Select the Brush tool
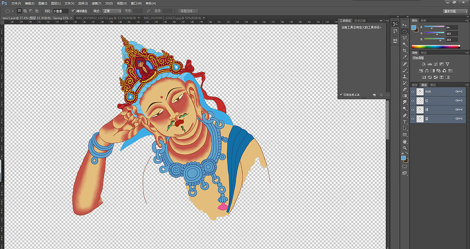Screen dimensions: 470x249 pos(405,70)
